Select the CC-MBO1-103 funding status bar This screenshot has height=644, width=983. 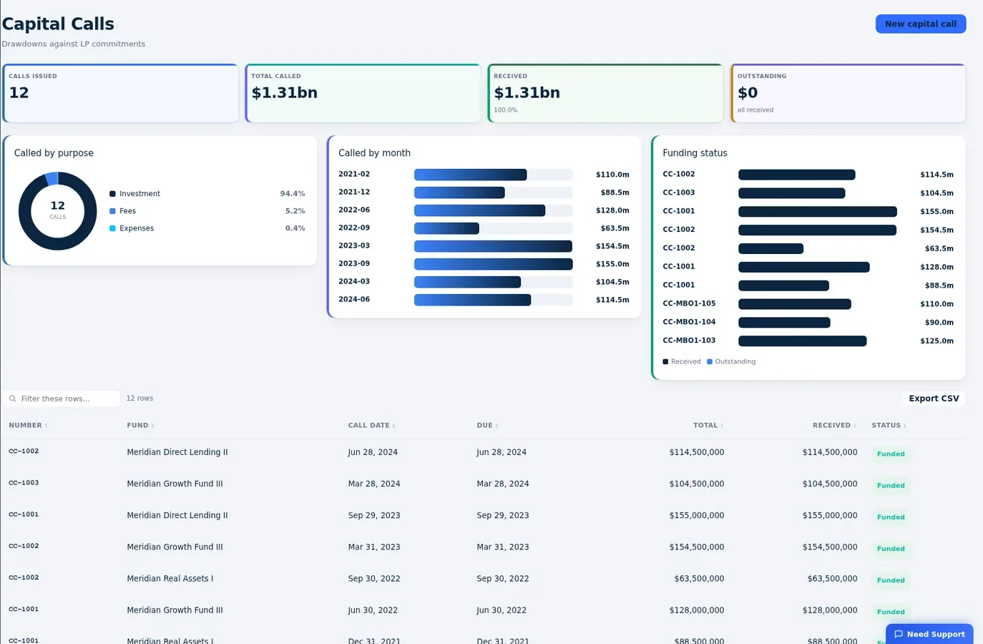802,341
